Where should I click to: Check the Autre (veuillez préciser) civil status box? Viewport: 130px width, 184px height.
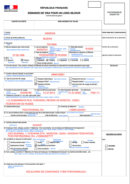click(36, 63)
